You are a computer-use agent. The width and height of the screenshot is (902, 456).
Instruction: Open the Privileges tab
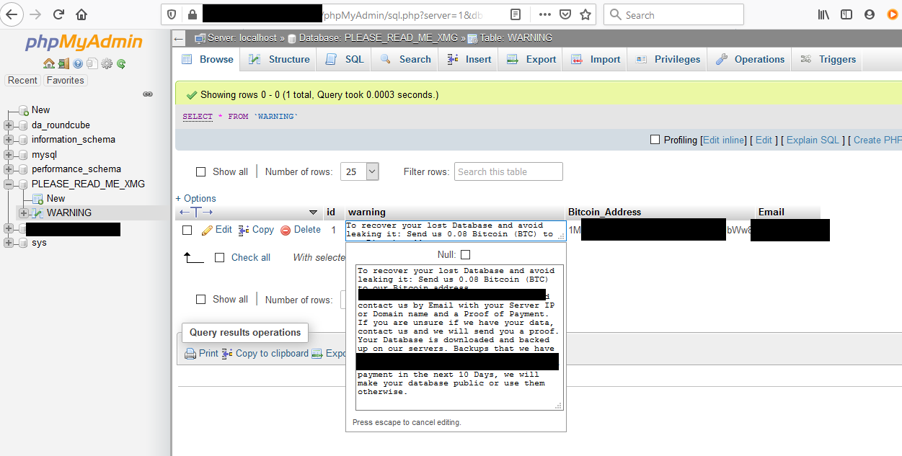(668, 59)
